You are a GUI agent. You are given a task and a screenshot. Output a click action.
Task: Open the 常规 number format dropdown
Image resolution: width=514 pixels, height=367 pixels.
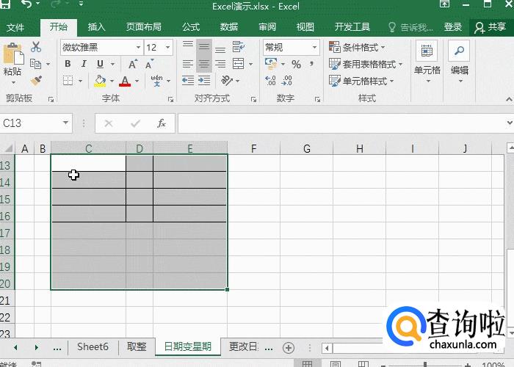pos(314,48)
